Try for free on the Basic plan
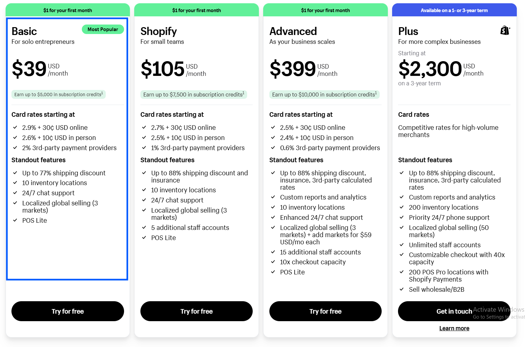 coord(67,311)
